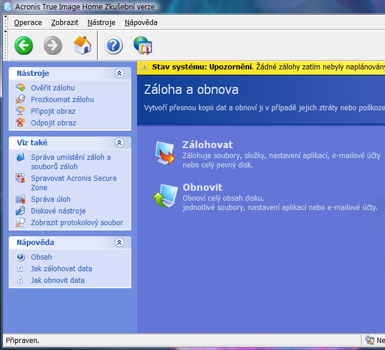Click the Acronis Secure Zone icon
This screenshot has height=350, width=385.
(20, 178)
